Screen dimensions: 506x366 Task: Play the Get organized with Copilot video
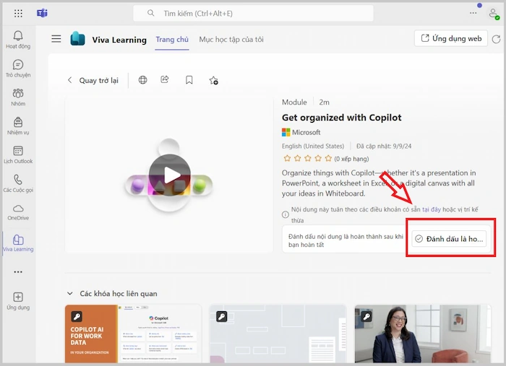pos(169,175)
